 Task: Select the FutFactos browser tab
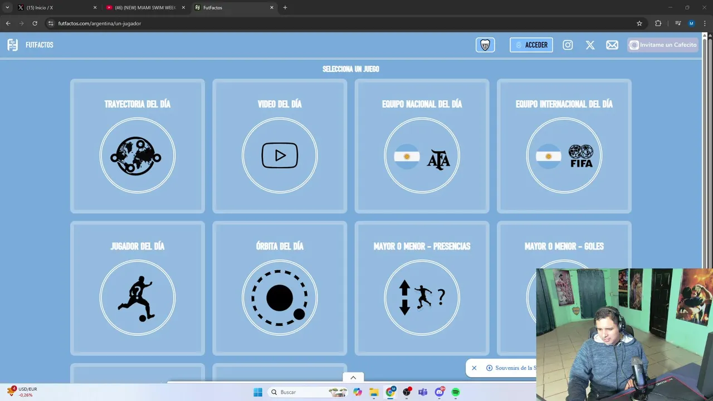(x=234, y=8)
